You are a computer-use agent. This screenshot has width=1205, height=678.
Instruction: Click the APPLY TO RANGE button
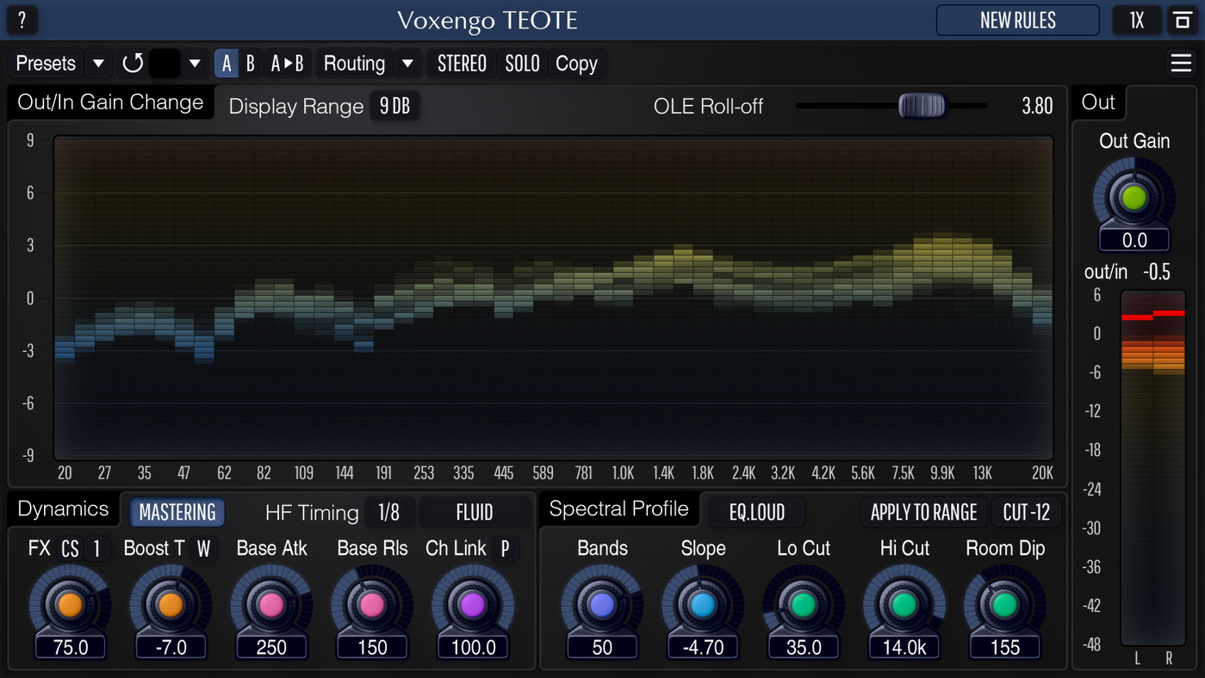(923, 512)
